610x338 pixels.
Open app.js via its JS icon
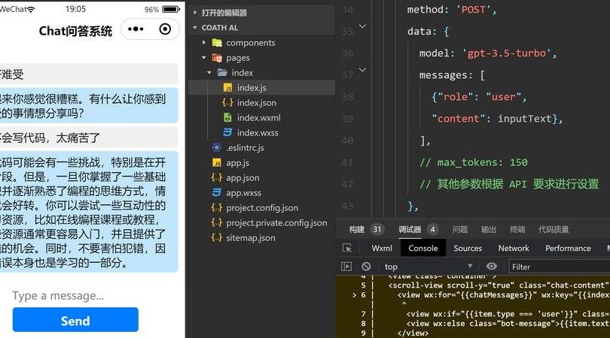coord(217,162)
